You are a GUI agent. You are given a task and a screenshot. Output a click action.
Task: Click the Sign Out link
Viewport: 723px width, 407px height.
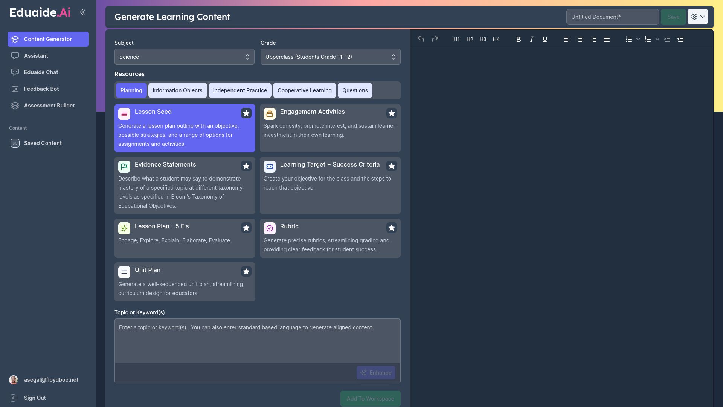point(35,398)
